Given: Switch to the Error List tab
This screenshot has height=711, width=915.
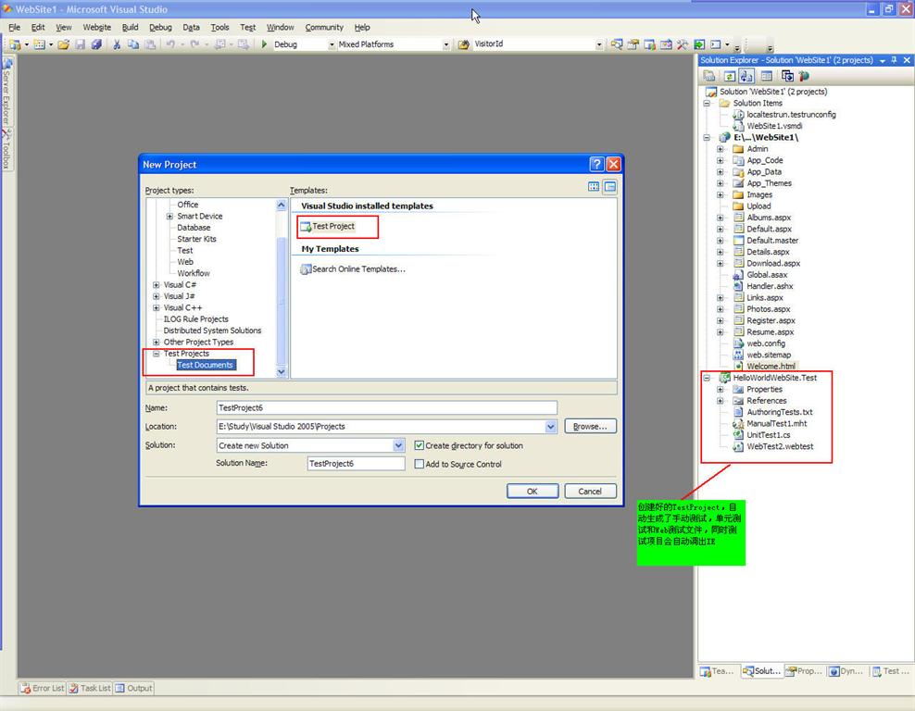Looking at the screenshot, I should click(42, 688).
